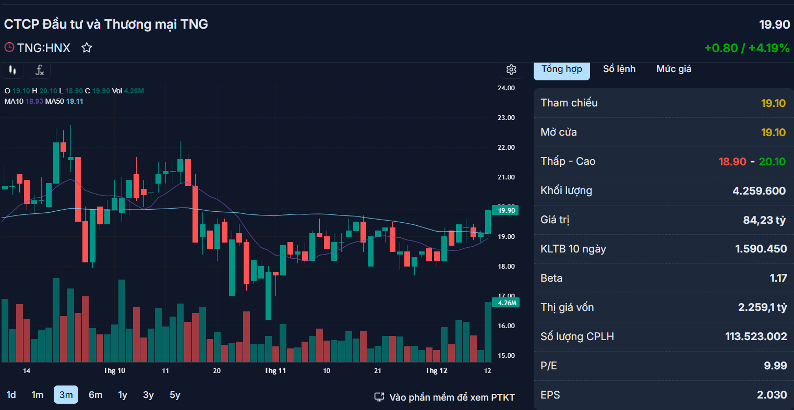Click the Khối lượng value 4.259.600
Screen dimensions: 794x410
point(759,191)
